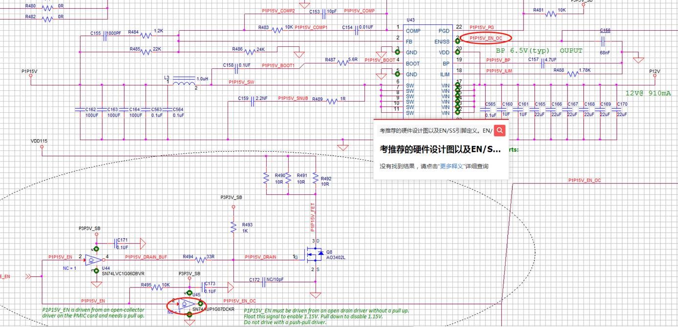The image size is (678, 327).
Task: Select the R483 10K resistor symbol
Action: click(x=277, y=30)
